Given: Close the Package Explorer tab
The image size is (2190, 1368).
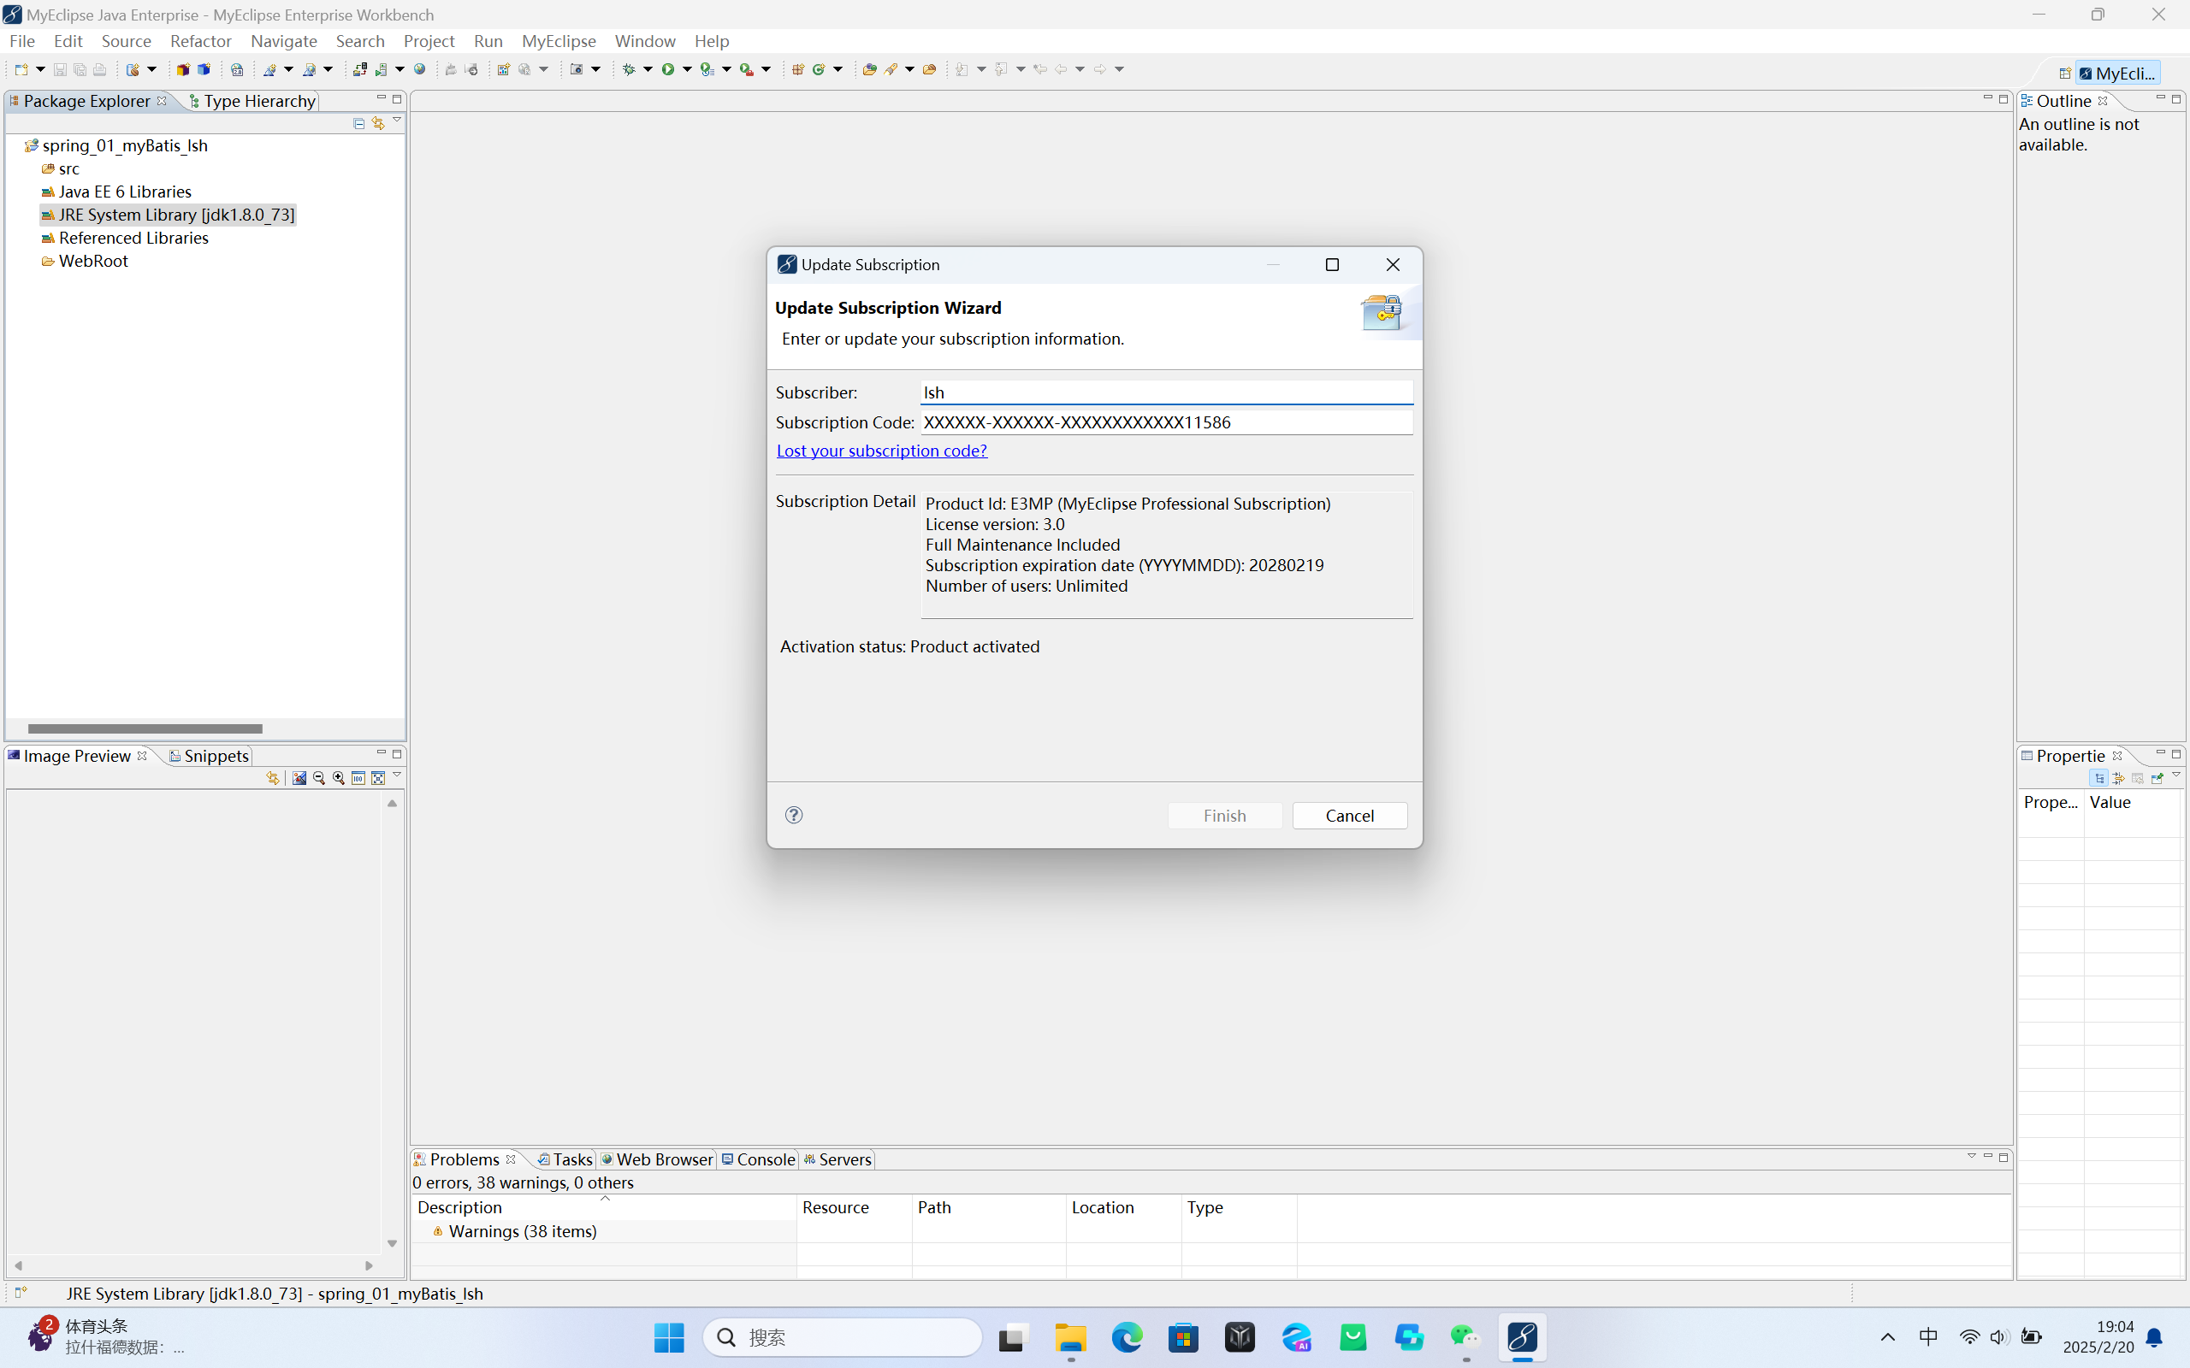Looking at the screenshot, I should pos(162,100).
